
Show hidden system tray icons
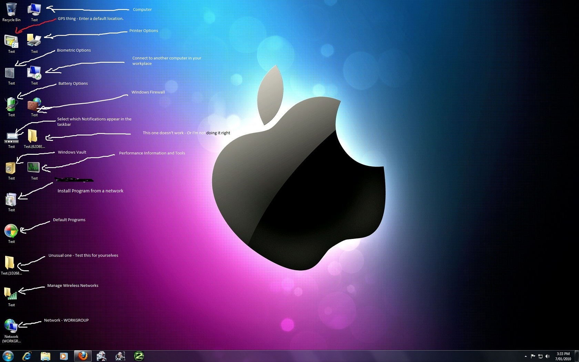click(526, 356)
